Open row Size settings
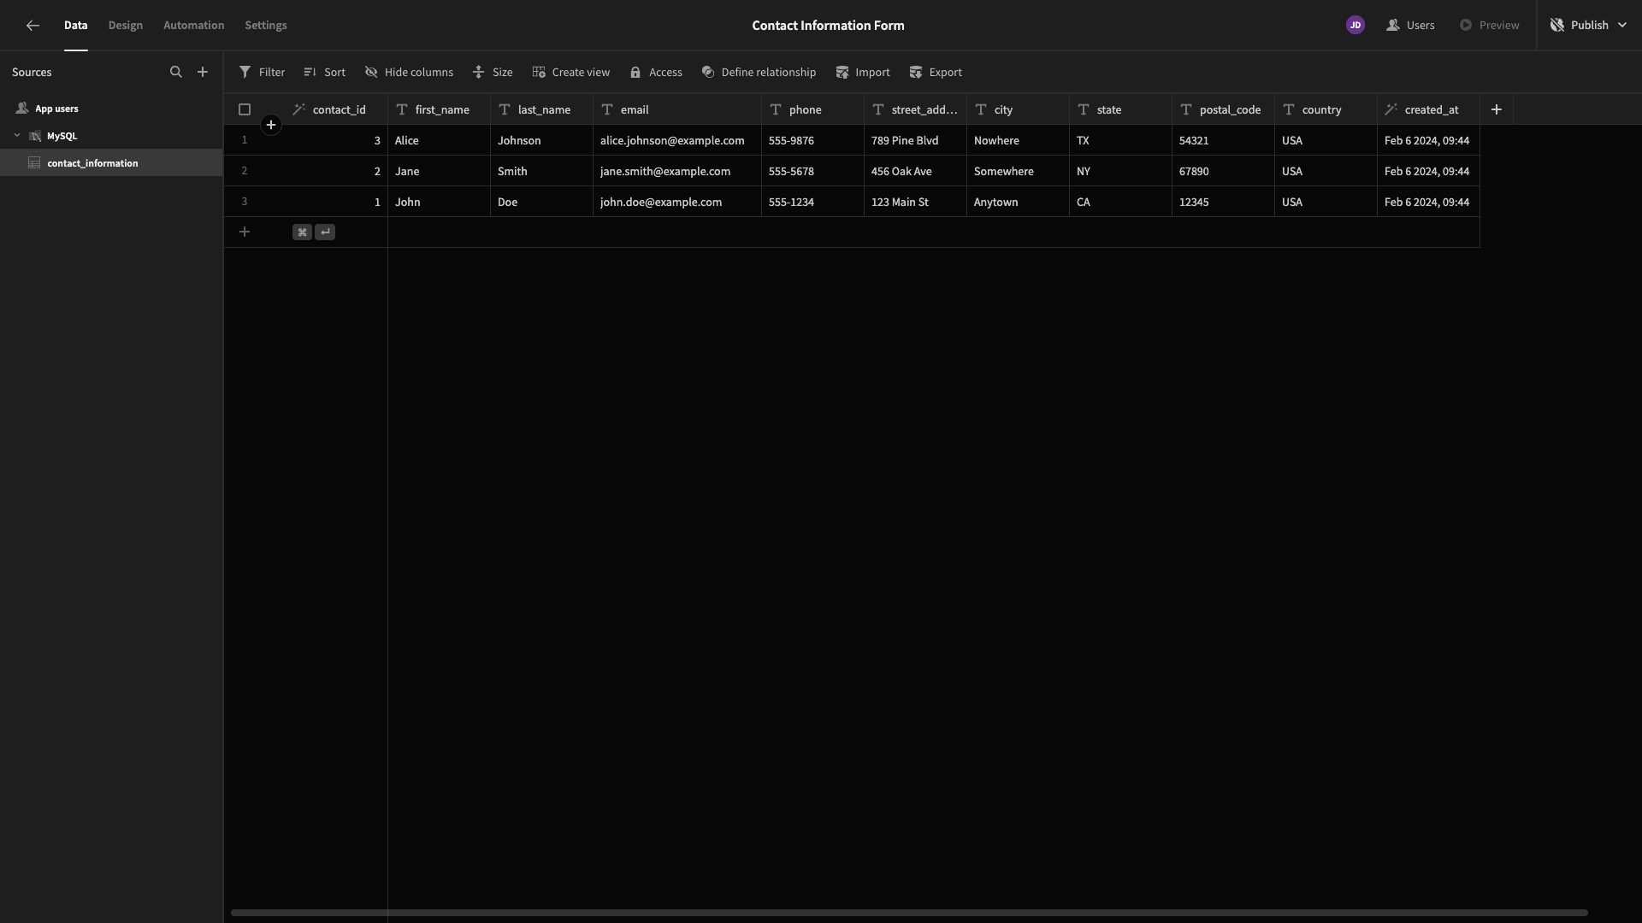 coord(493,73)
